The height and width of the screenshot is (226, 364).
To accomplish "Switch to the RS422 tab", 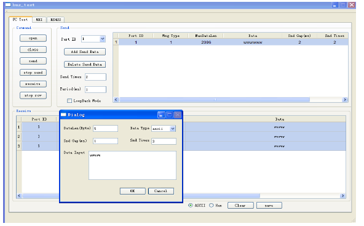I will pyautogui.click(x=56, y=20).
